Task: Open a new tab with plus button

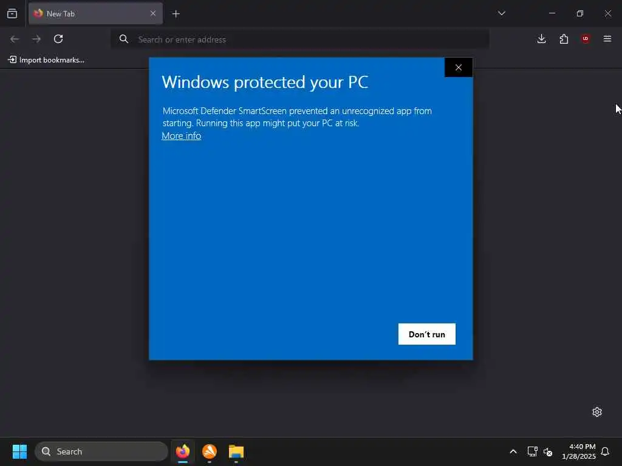Action: click(x=176, y=14)
